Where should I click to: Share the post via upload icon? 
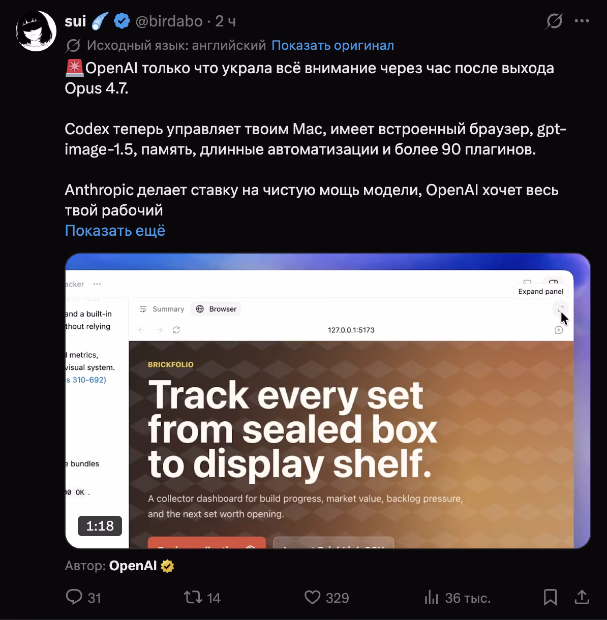pyautogui.click(x=582, y=597)
